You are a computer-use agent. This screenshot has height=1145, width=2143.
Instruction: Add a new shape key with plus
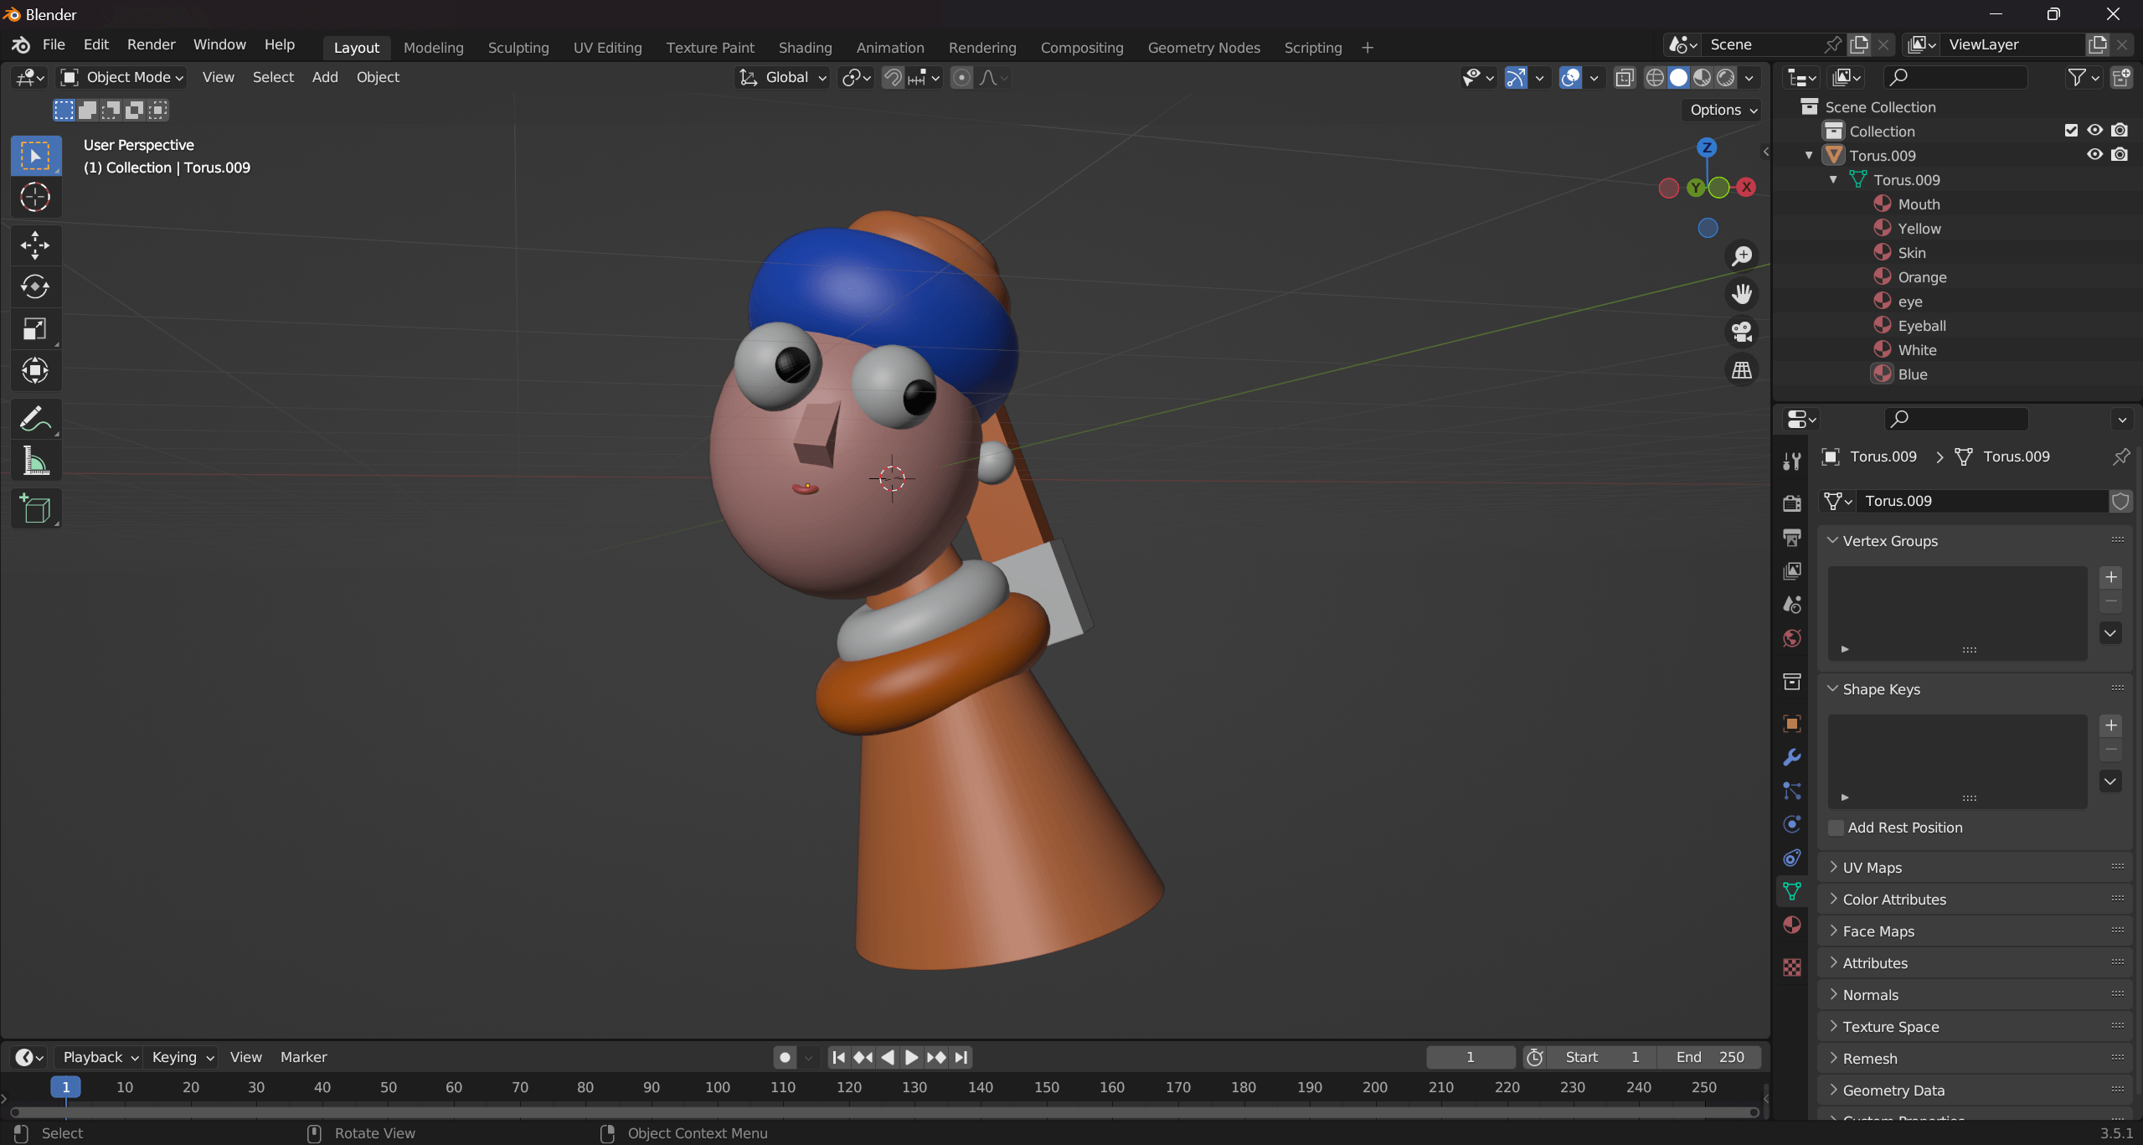2111,725
